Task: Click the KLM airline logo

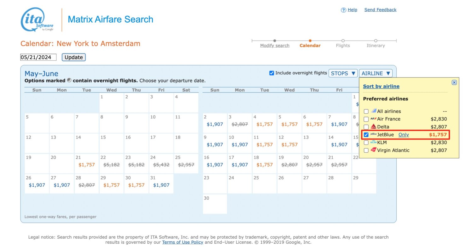Action: [x=373, y=142]
